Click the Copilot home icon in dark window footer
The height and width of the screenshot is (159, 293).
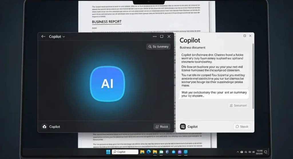[x=44, y=127]
